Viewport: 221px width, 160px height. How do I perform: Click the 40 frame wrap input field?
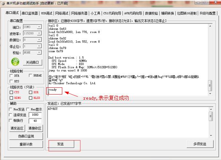coord(35,121)
